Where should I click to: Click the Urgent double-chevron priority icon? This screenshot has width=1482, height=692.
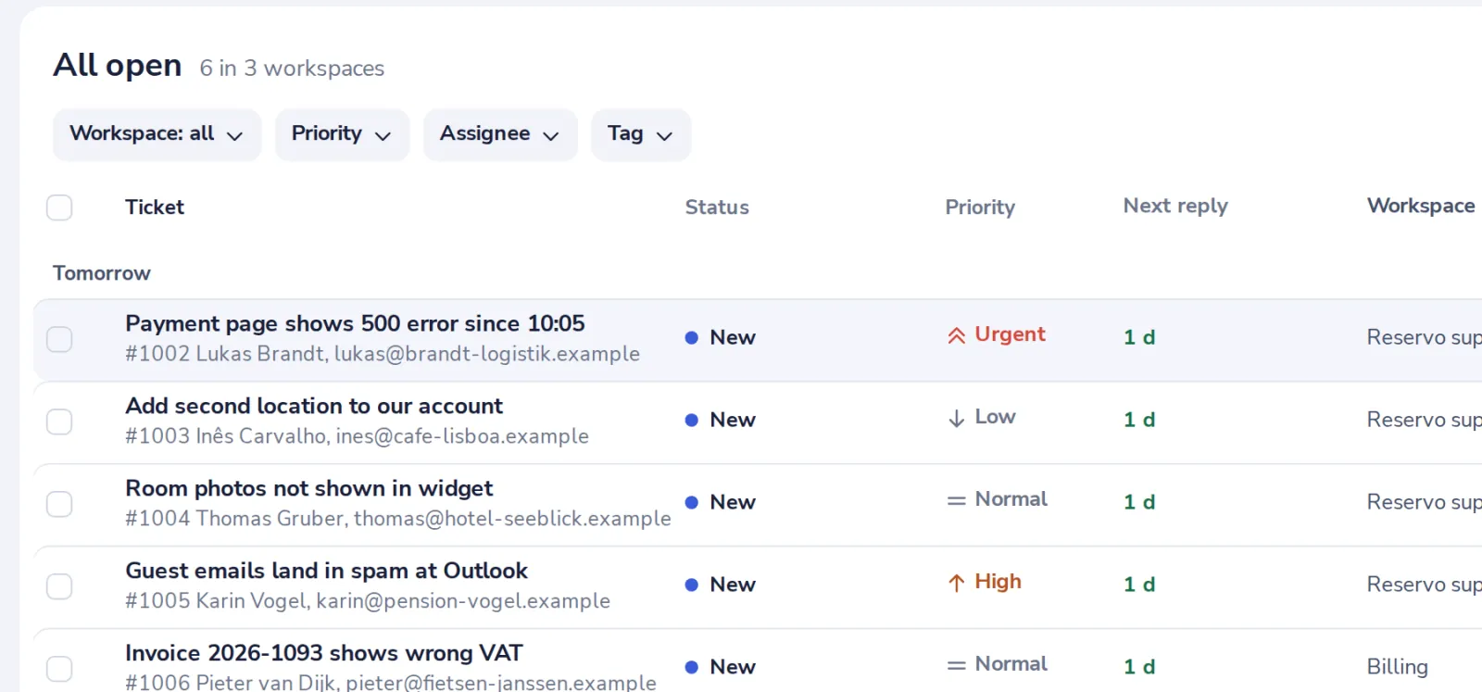click(956, 335)
